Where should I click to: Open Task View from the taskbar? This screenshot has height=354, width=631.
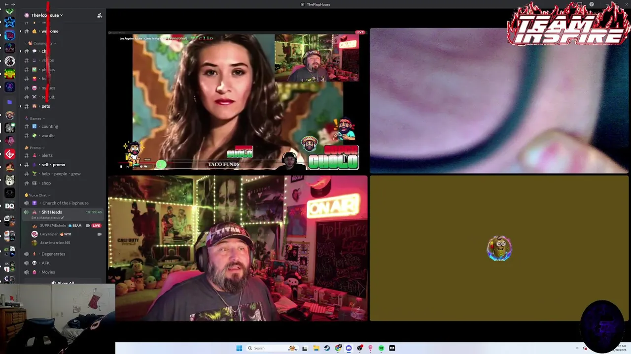click(x=305, y=348)
